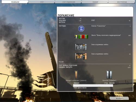Viewport: 136px width, 102px height.
Task: Click the blue sigma Спасатель badge icon
Action: 81,29
